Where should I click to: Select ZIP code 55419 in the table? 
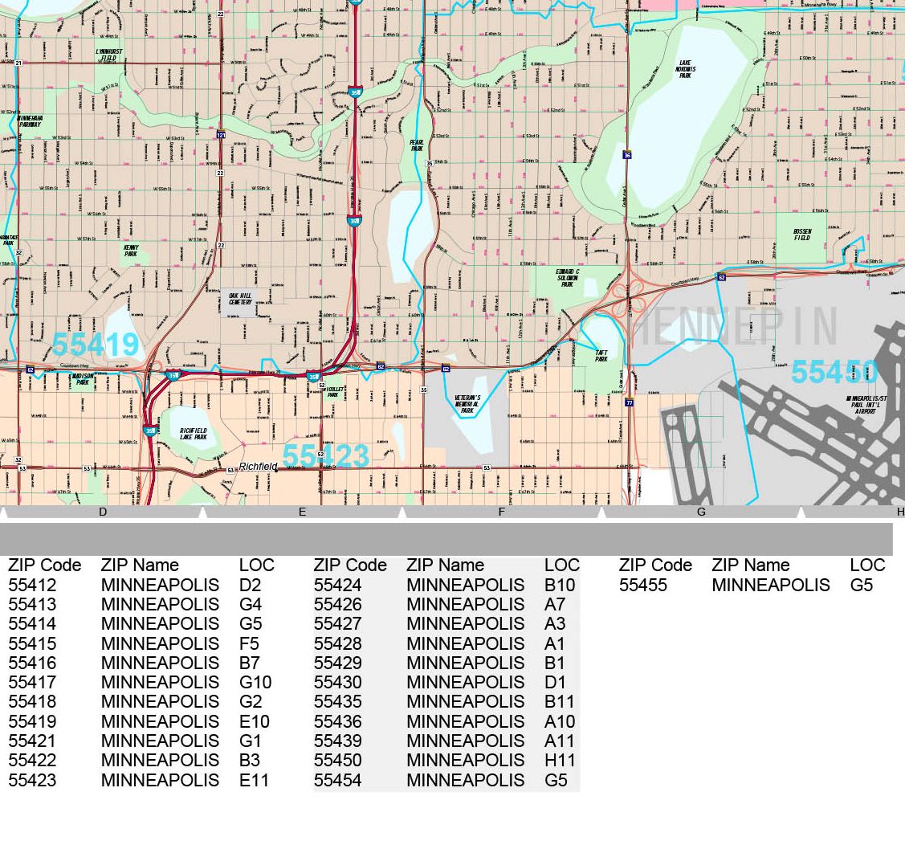coord(32,721)
